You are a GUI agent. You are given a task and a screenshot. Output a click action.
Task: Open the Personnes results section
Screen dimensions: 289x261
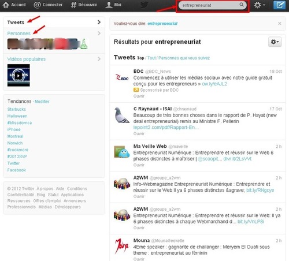tap(19, 33)
